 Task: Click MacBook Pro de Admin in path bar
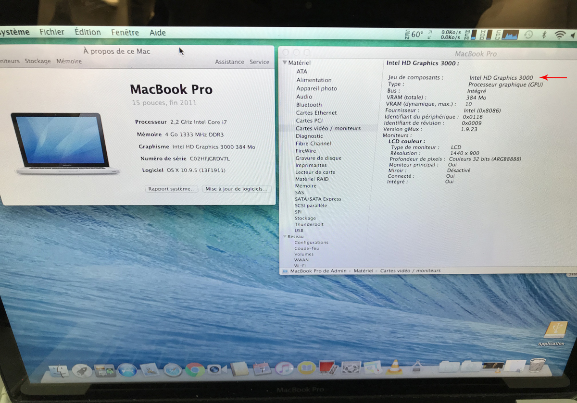[x=318, y=271]
